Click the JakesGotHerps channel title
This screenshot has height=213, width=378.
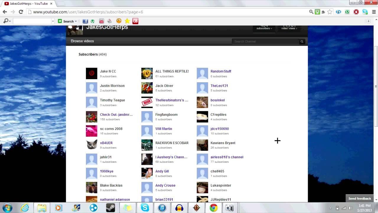(107, 27)
